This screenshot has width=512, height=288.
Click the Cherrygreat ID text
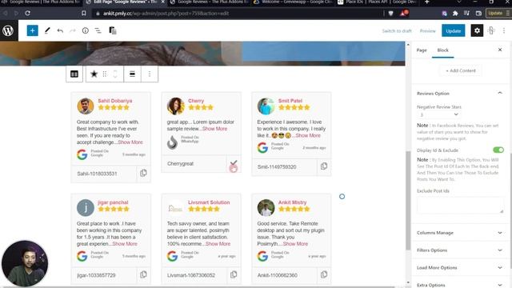point(180,163)
